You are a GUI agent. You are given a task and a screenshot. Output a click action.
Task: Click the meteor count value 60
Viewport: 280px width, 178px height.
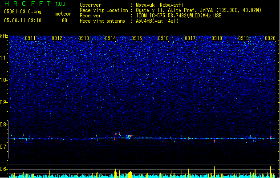pos(65,20)
